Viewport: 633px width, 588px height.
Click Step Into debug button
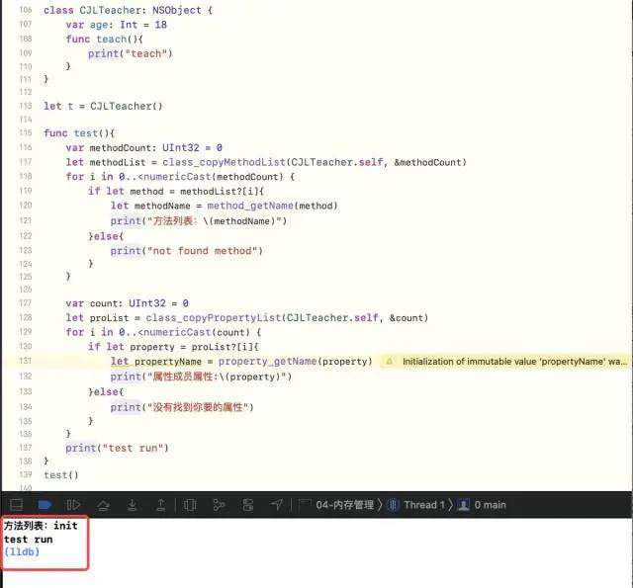pos(132,505)
